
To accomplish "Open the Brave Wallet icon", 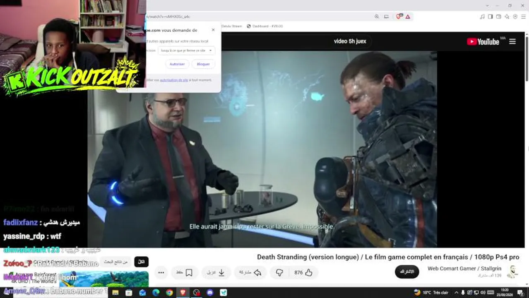I will point(499,17).
